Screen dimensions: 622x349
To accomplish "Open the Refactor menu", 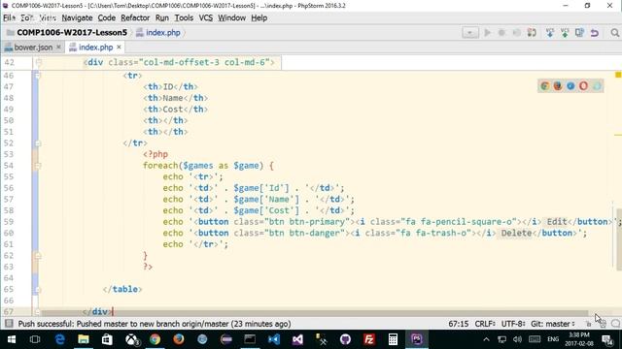I will pos(135,17).
